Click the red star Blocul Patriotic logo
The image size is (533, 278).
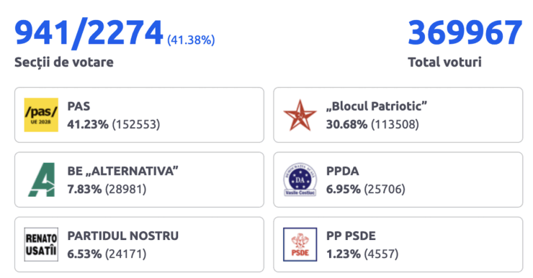[300, 115]
